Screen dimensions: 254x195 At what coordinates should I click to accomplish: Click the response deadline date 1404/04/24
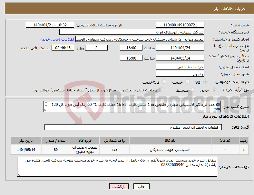point(180,48)
